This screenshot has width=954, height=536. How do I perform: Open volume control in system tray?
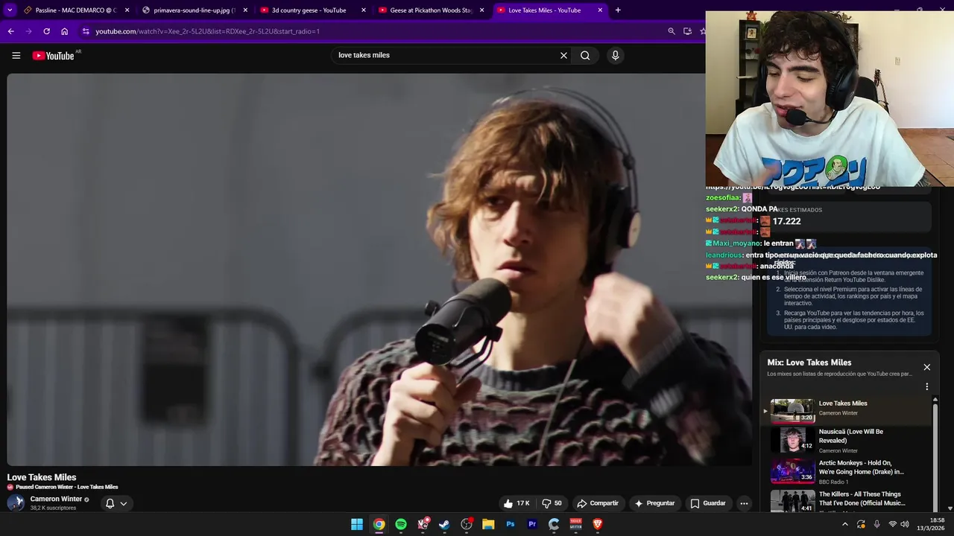pyautogui.click(x=905, y=524)
